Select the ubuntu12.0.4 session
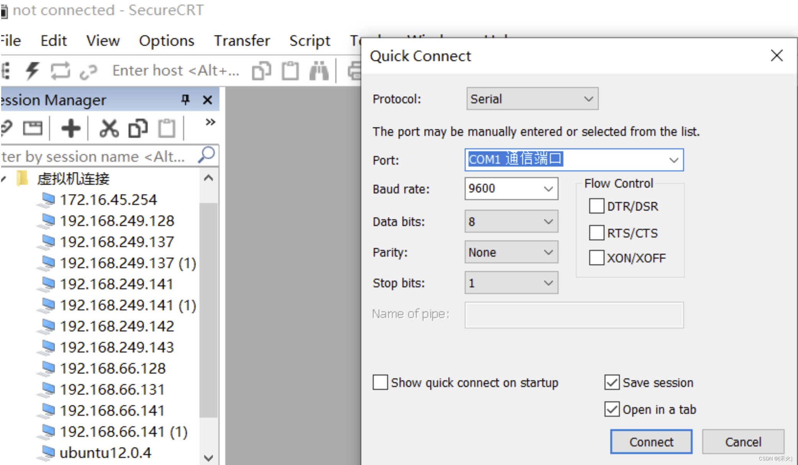This screenshot has height=465, width=798. 105,453
